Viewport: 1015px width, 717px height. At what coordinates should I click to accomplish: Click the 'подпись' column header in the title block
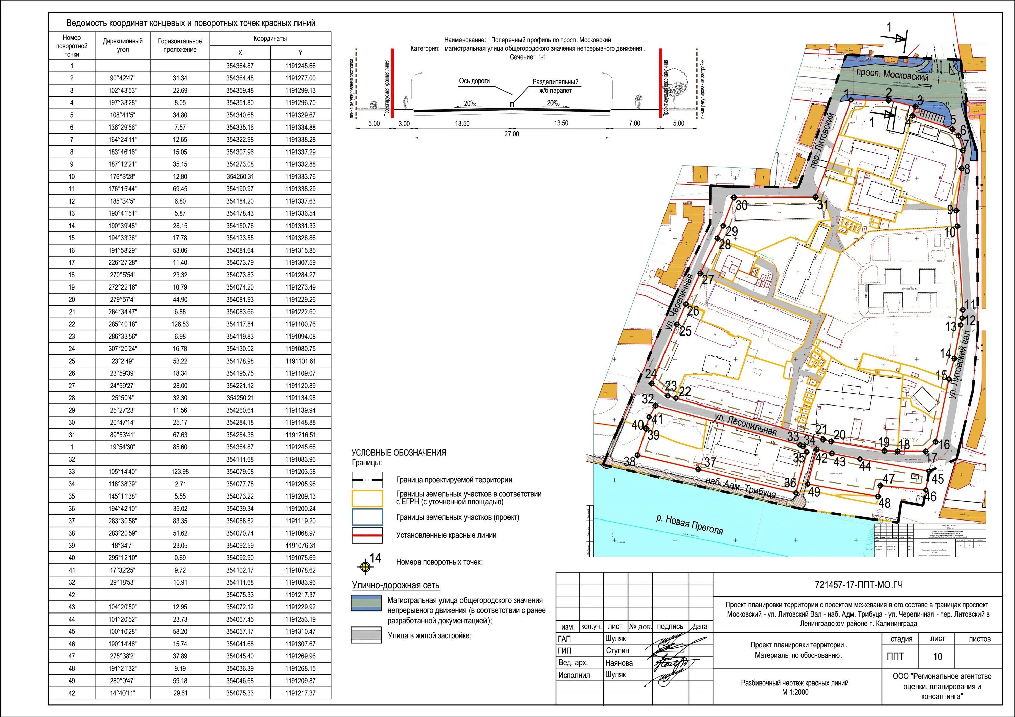coord(670,626)
